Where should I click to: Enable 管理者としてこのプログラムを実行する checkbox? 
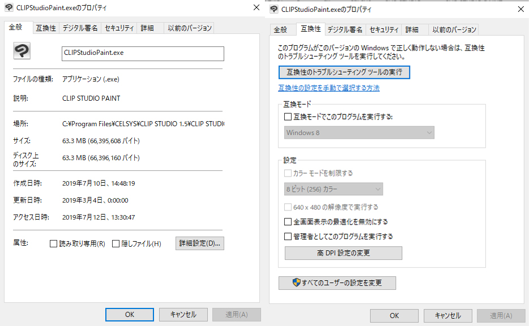point(288,237)
